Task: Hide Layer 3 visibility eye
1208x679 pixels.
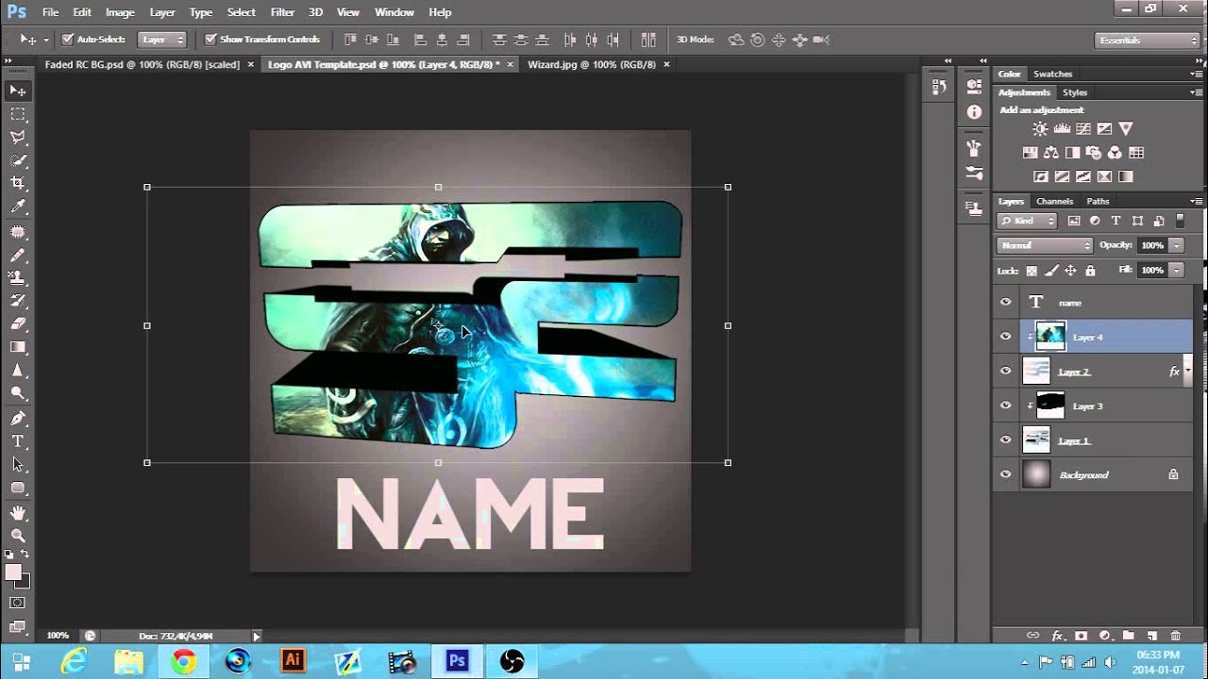Action: 1005,406
